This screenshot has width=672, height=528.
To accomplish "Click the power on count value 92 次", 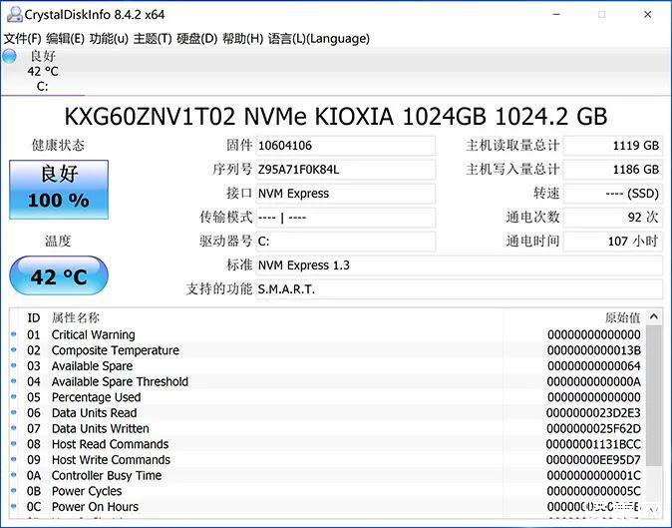I will pyautogui.click(x=613, y=218).
